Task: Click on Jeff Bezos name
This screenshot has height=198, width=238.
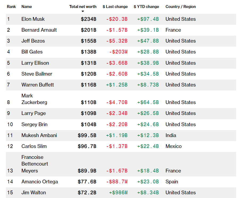Action: tap(33, 41)
